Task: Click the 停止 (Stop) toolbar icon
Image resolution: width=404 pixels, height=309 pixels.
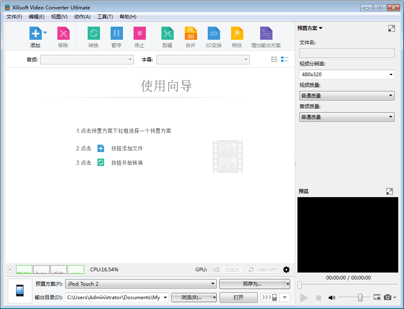Action: click(x=140, y=33)
